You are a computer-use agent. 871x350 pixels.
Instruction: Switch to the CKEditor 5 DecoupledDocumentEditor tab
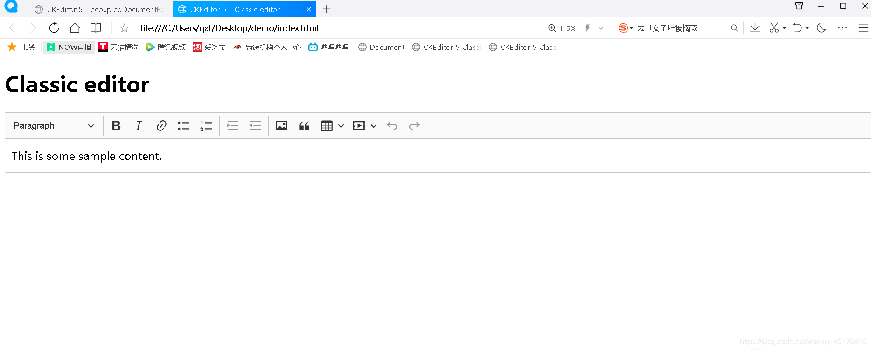(x=99, y=9)
